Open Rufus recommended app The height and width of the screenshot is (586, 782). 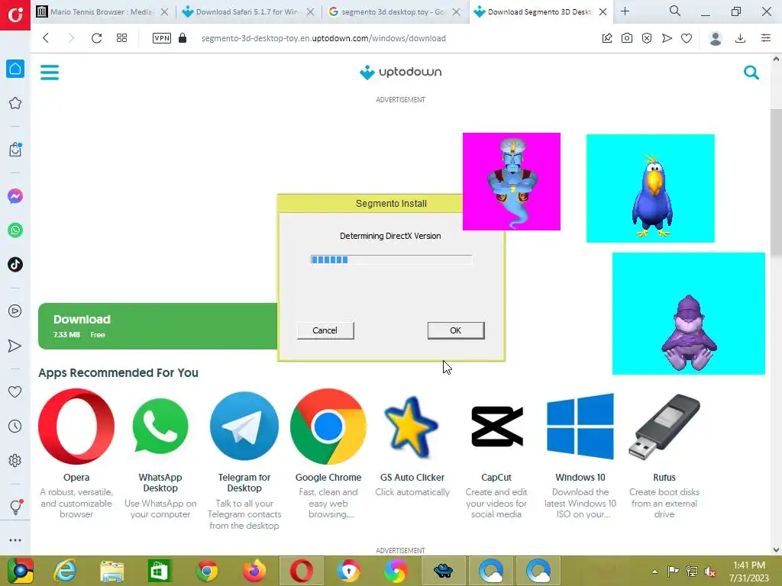[x=664, y=427]
